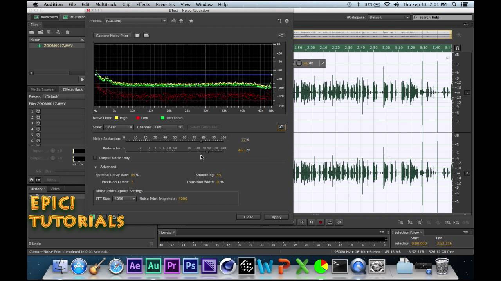Switch to the Video tab
Viewport: 501px width, 281px height.
tap(55, 189)
